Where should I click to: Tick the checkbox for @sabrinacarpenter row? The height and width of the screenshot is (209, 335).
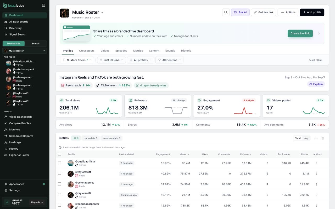click(59, 205)
